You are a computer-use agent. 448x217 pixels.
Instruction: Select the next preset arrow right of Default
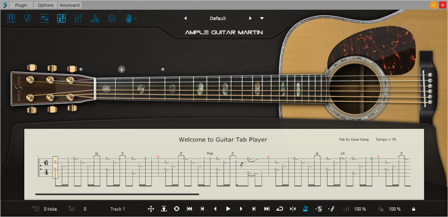[250, 18]
